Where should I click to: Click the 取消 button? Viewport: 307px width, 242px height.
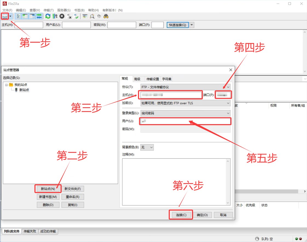coord(223,215)
